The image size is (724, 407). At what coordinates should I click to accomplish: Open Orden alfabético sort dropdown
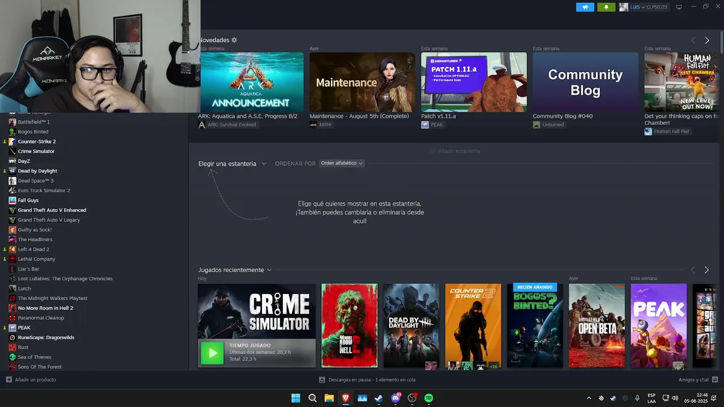coord(342,163)
